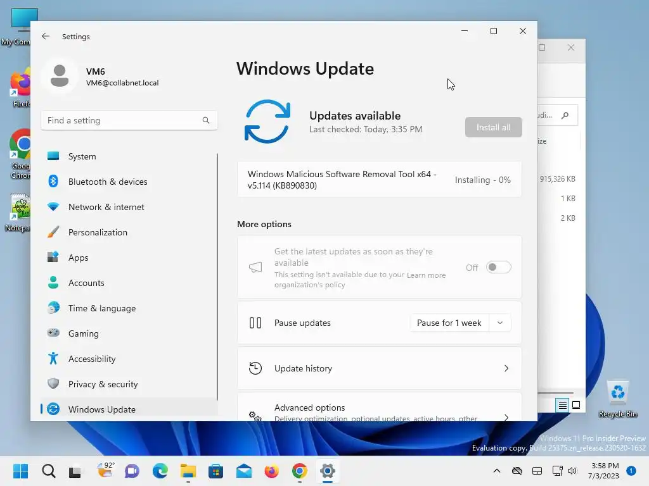Click the Find a setting search box

click(129, 120)
